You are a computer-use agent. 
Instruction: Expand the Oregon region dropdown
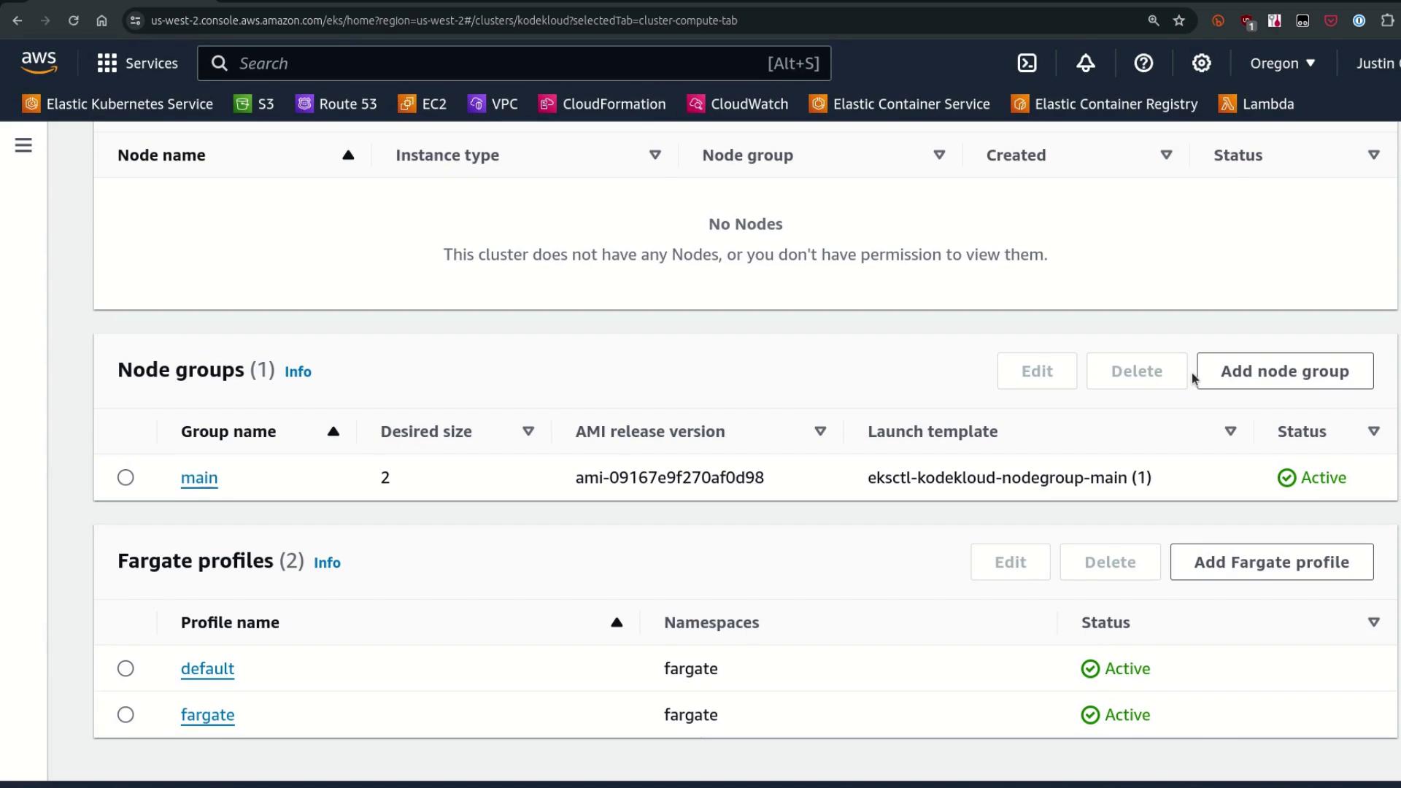click(1282, 63)
